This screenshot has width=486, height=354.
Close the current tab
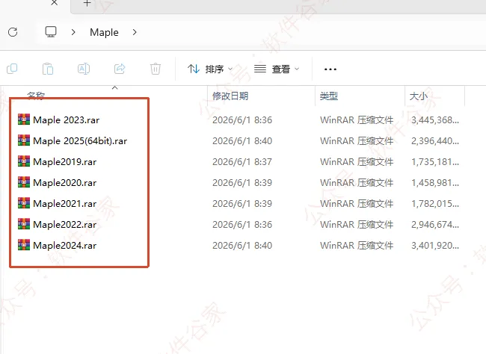pos(55,3)
